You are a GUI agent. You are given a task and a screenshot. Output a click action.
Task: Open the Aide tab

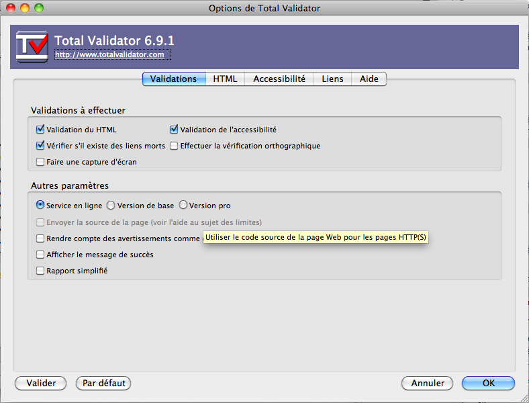pos(369,79)
